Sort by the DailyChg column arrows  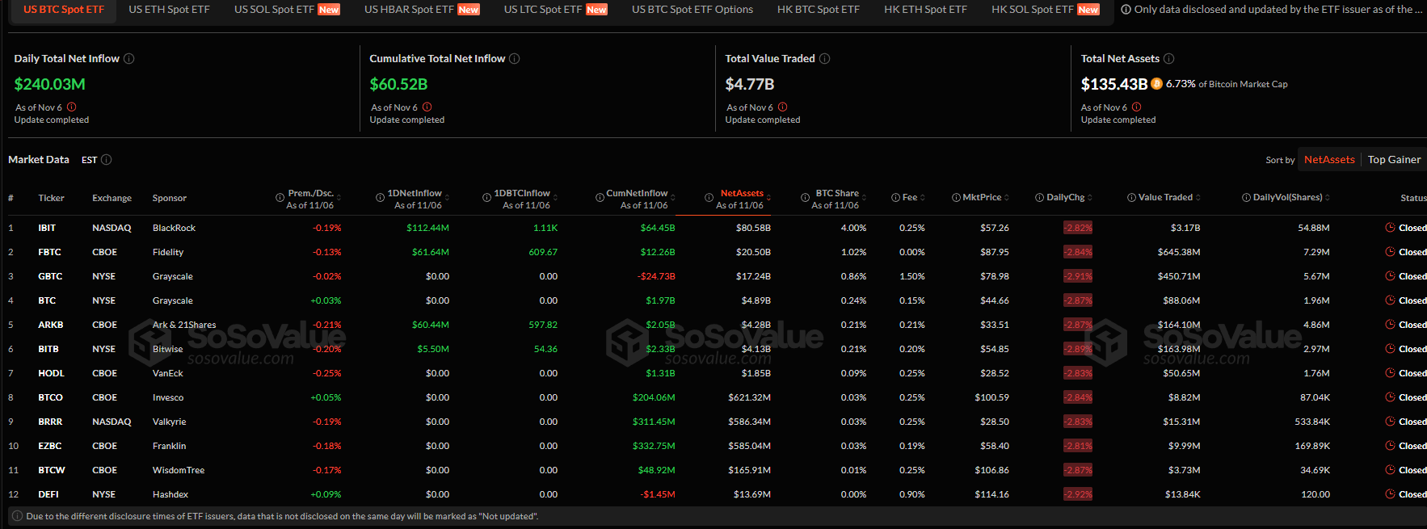click(x=1090, y=198)
